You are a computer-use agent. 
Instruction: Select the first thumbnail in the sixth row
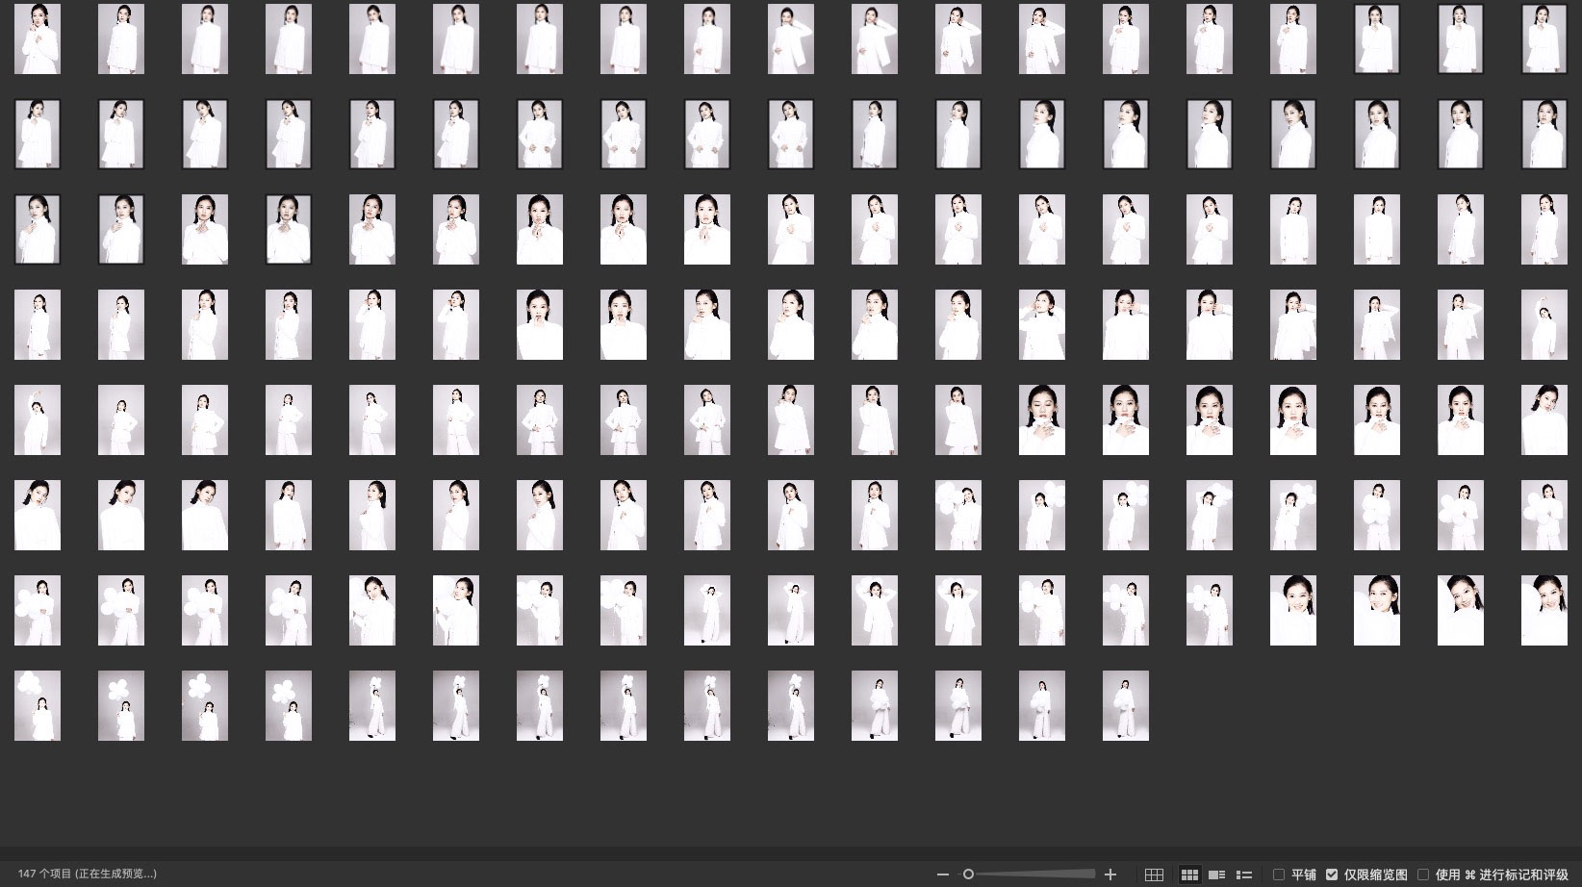pos(38,515)
